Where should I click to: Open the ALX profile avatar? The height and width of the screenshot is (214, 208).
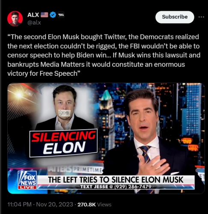[15, 19]
